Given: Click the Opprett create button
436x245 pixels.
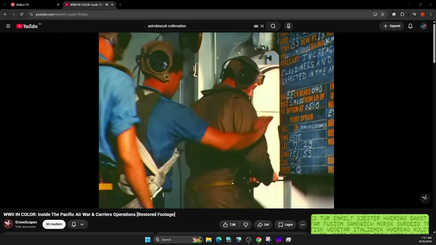Looking at the screenshot, I should point(392,26).
